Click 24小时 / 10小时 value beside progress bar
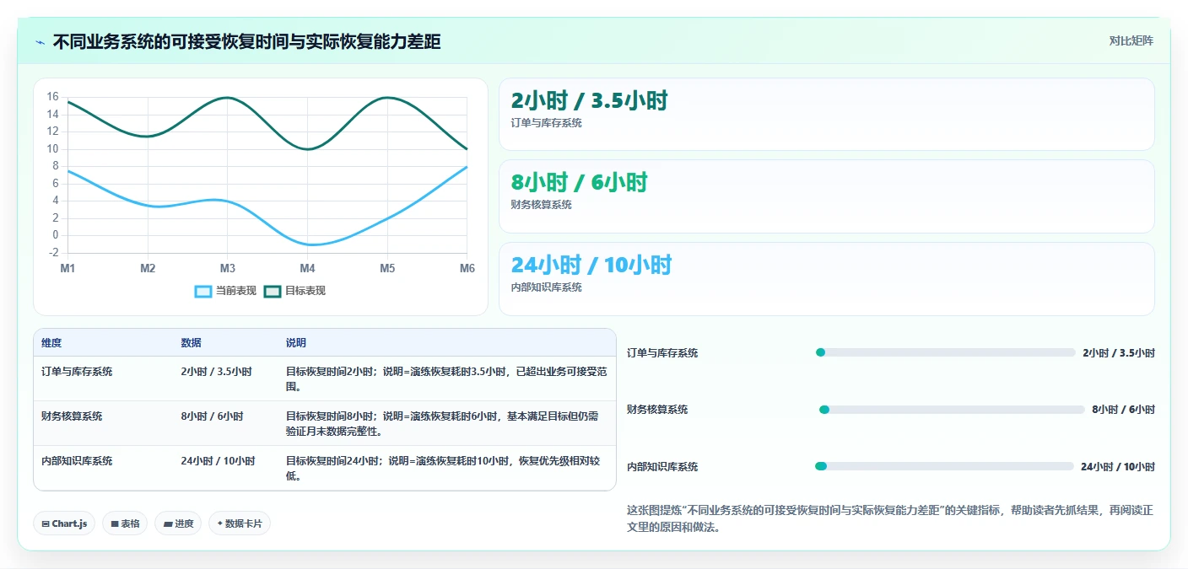This screenshot has height=569, width=1188. pyautogui.click(x=1118, y=467)
